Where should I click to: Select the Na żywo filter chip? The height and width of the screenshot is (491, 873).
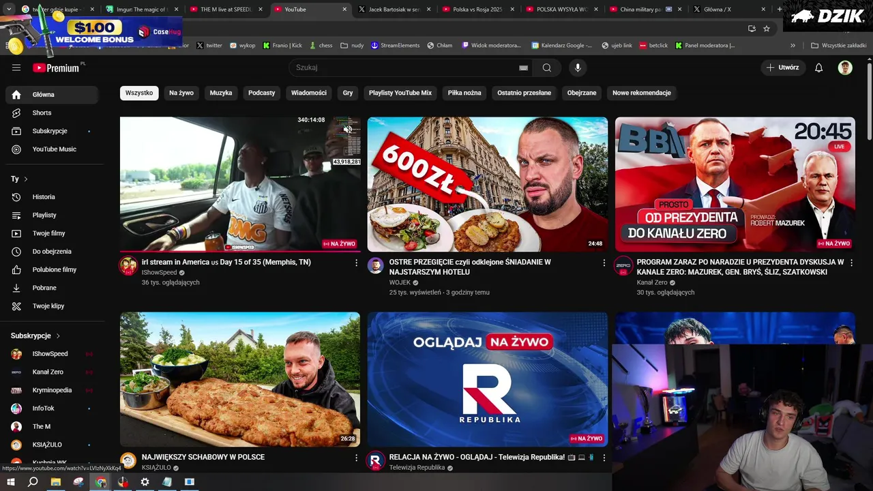(181, 93)
